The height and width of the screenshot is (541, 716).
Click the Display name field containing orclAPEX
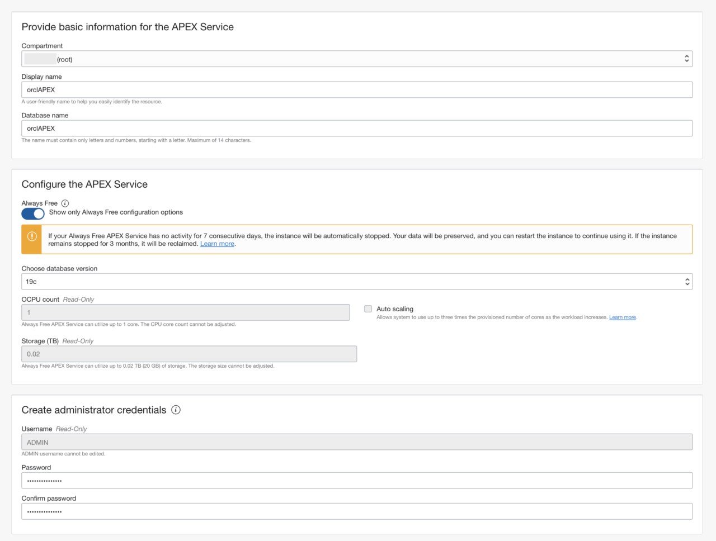(x=357, y=89)
